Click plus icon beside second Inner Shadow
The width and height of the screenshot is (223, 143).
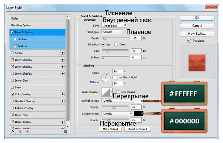coord(62,67)
